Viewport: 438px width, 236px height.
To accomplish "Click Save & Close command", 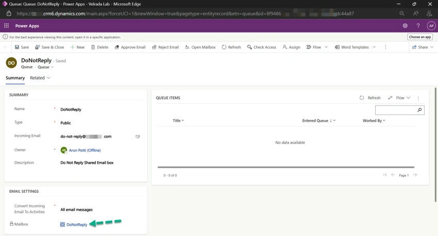I will 49,47.
